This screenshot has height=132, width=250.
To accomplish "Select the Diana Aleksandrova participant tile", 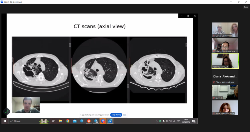I will 225,76.
